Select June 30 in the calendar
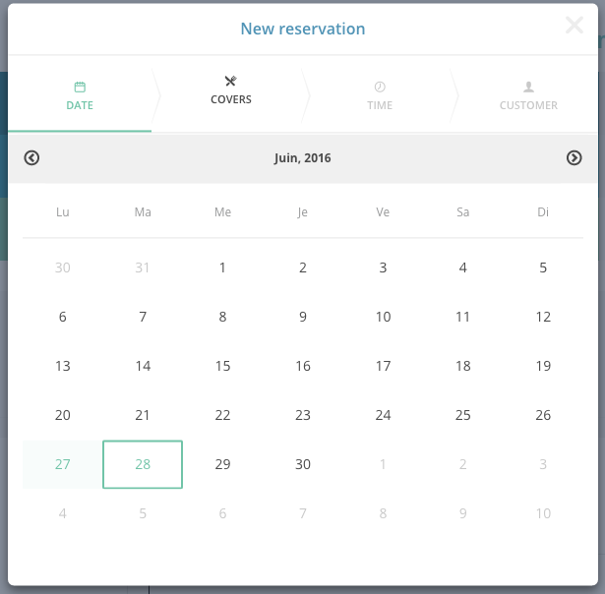 point(303,464)
